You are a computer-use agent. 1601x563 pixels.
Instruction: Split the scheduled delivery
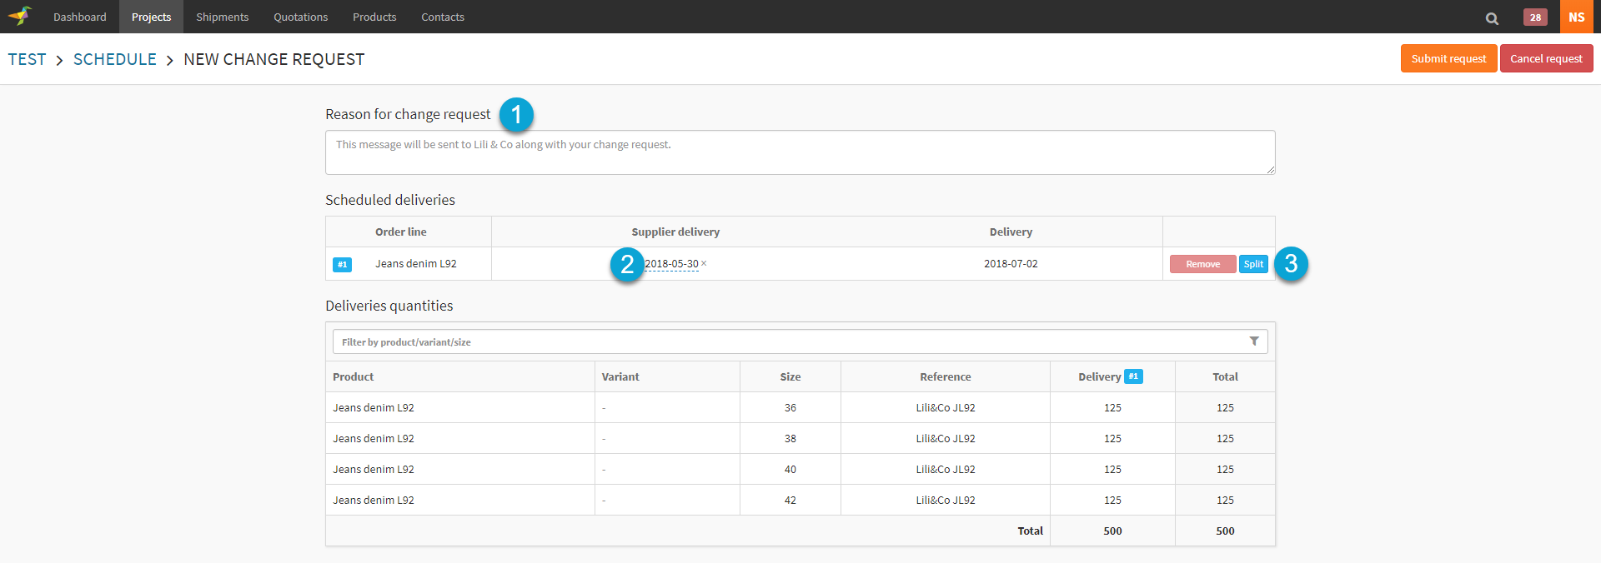[x=1253, y=264]
